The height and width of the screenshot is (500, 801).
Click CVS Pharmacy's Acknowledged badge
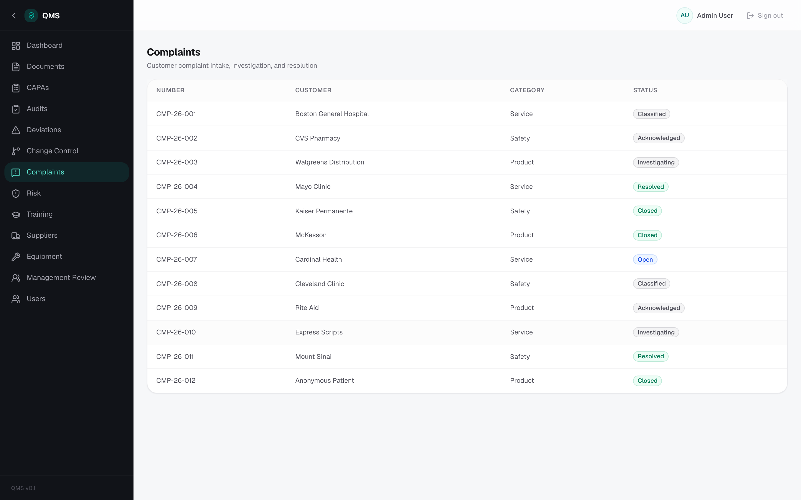coord(659,138)
